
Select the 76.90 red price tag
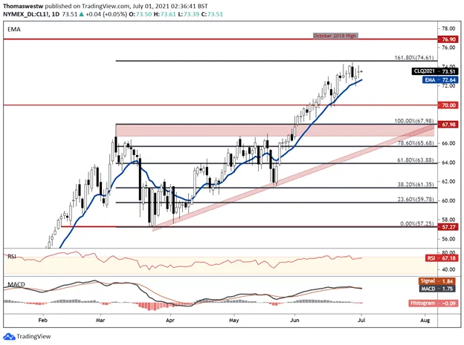pyautogui.click(x=448, y=39)
